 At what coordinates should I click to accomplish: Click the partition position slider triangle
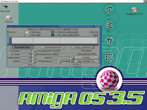point(10,45)
